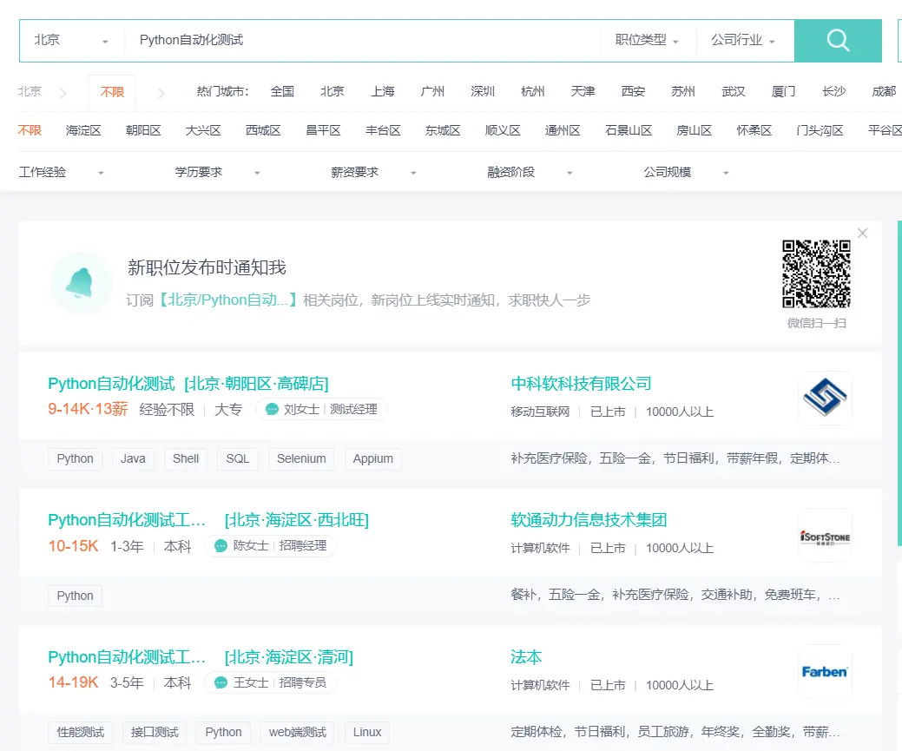Click the 中科软 company logo
The width and height of the screenshot is (902, 751).
(825, 398)
